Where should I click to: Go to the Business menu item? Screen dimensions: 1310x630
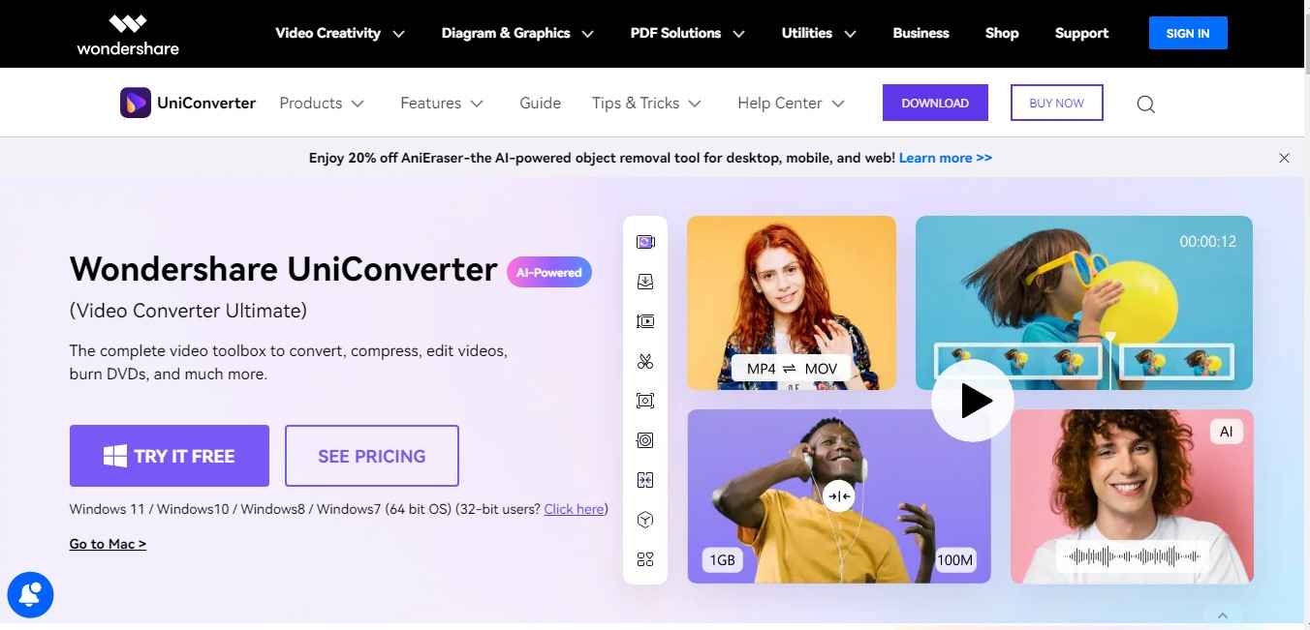pos(920,33)
